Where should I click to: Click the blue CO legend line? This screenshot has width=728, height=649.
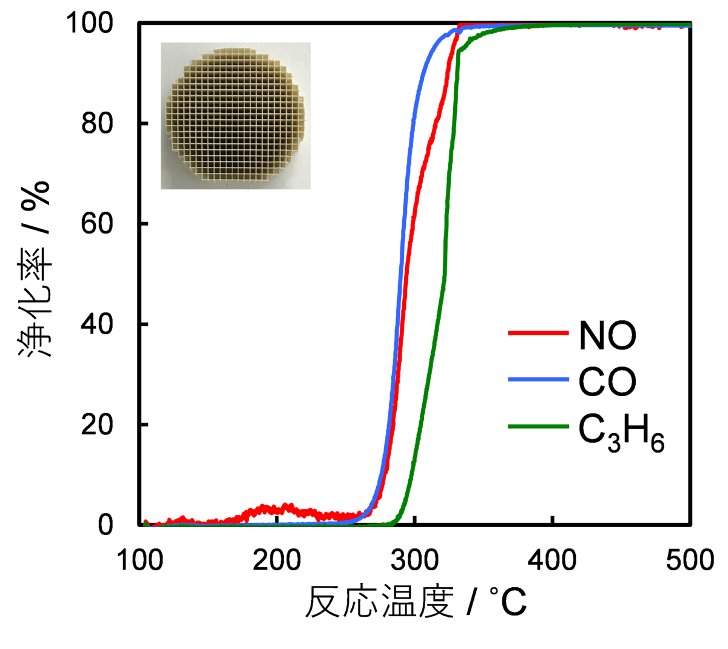point(538,380)
